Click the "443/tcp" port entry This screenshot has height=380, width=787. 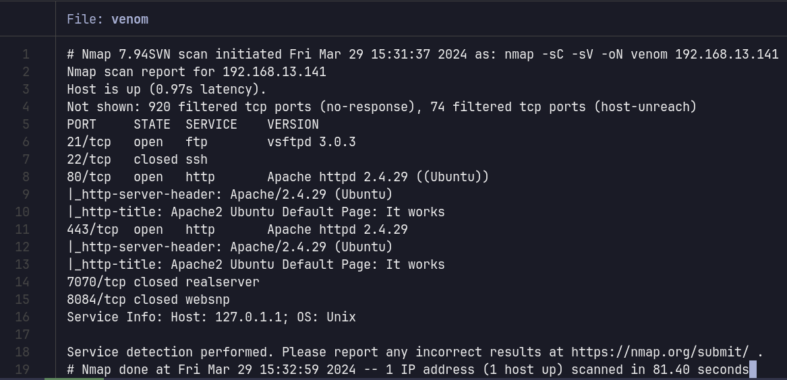click(x=92, y=229)
